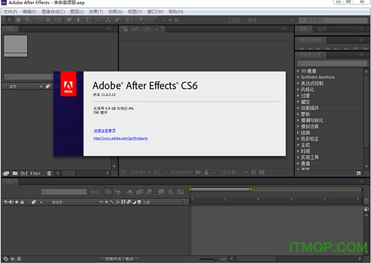Expand the 模糊与锐化 effects category
Screen dimensions: 371x263
point(298,120)
